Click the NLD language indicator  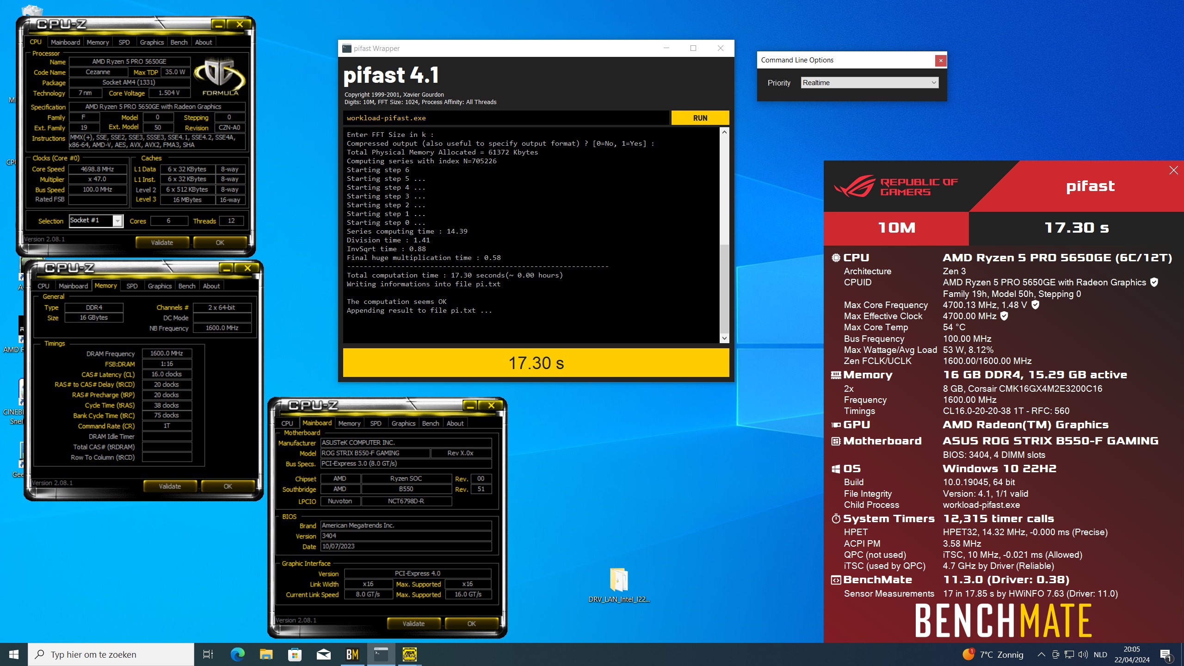[x=1100, y=654]
